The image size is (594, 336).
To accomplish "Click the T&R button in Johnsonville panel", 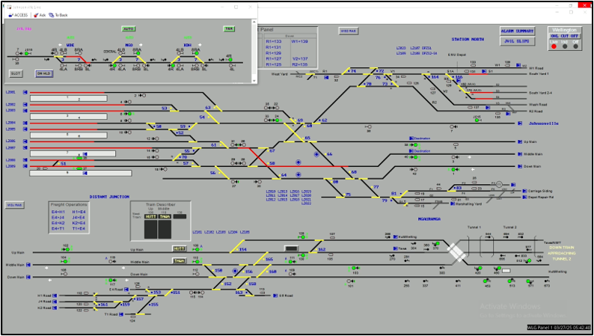I will click(229, 28).
